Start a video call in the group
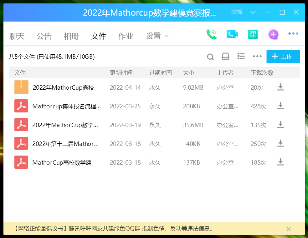Viewport: 308px width, 238px height. pyautogui.click(x=232, y=34)
